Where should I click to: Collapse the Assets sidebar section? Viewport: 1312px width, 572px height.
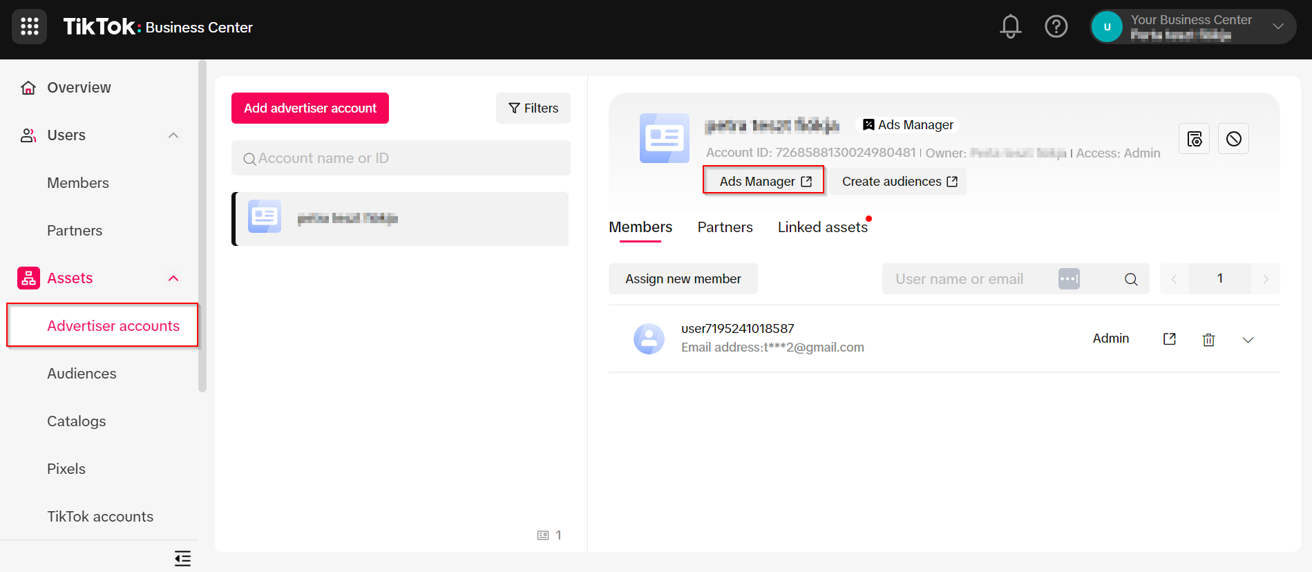pyautogui.click(x=173, y=278)
